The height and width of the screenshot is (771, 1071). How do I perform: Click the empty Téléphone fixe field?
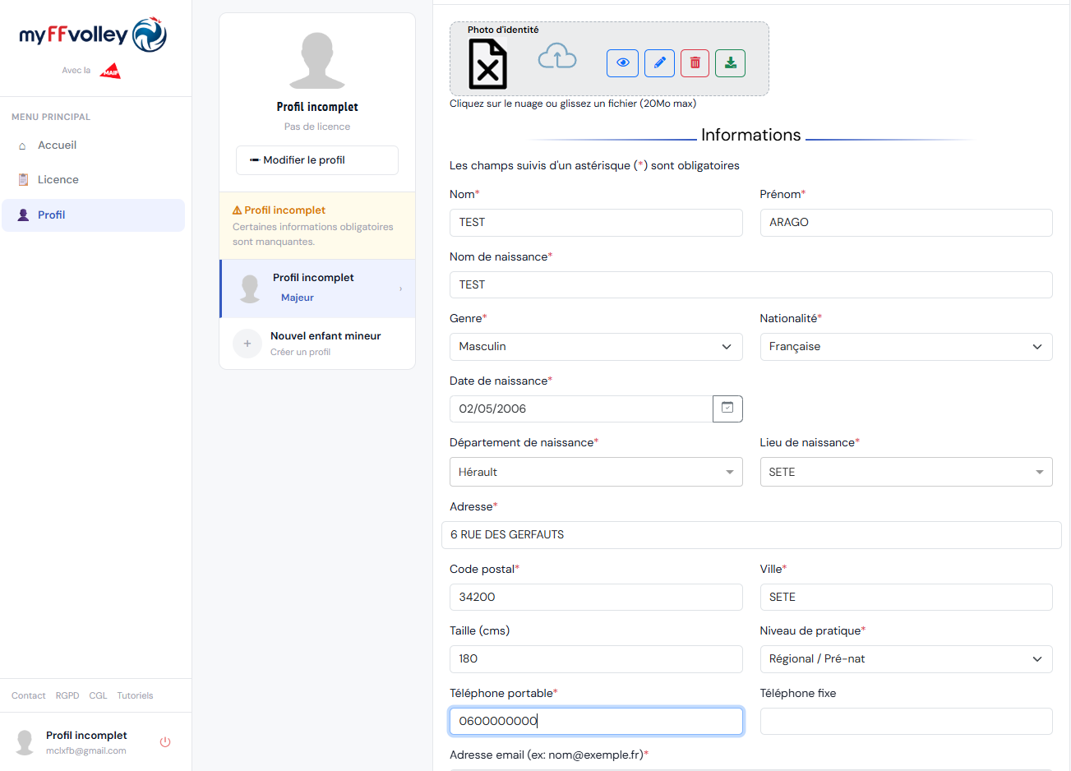click(906, 721)
